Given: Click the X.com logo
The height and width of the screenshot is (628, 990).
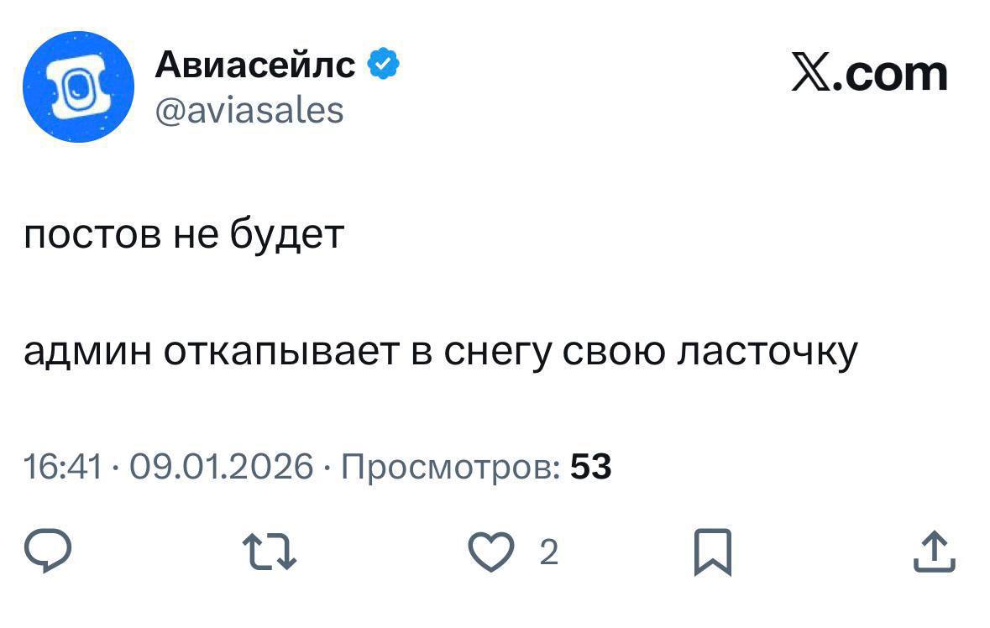Looking at the screenshot, I should [x=869, y=73].
